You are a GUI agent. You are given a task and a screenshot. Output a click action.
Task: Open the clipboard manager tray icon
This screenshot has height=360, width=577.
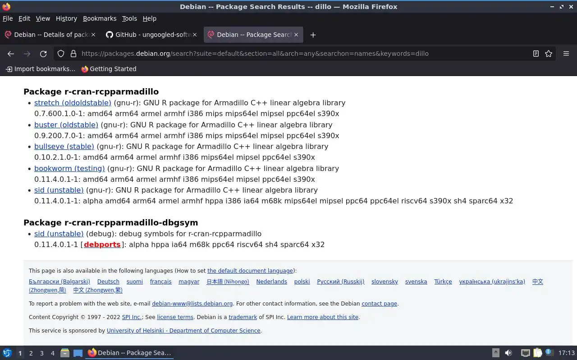click(537, 353)
